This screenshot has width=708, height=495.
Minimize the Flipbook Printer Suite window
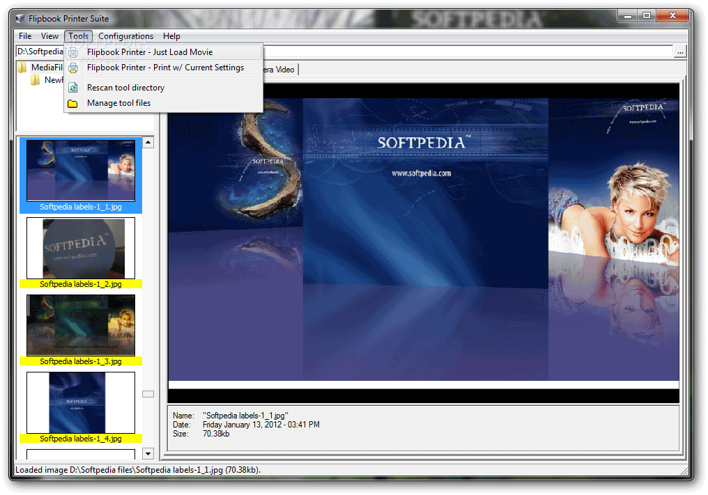click(628, 16)
